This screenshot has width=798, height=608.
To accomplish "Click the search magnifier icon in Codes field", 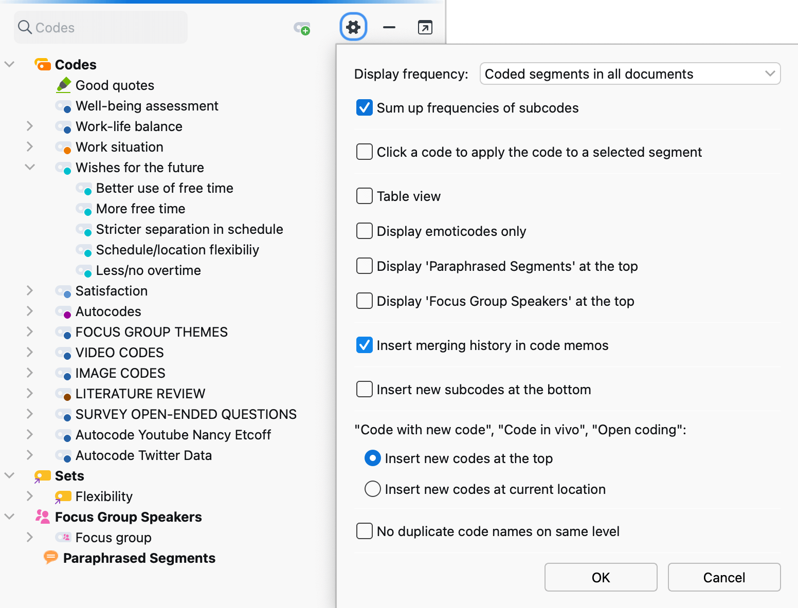I will click(25, 27).
